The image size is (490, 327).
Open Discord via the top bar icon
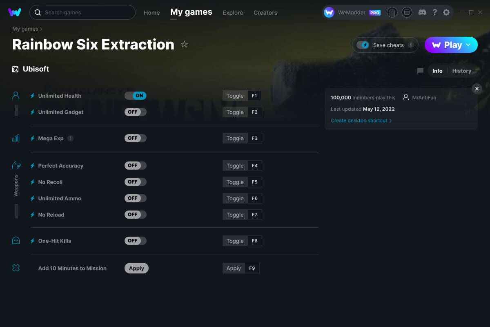tap(422, 12)
